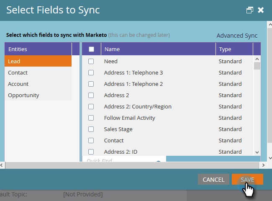Close the Select Fields to Sync dialog
Viewport: 272px width, 201px height.
261,10
